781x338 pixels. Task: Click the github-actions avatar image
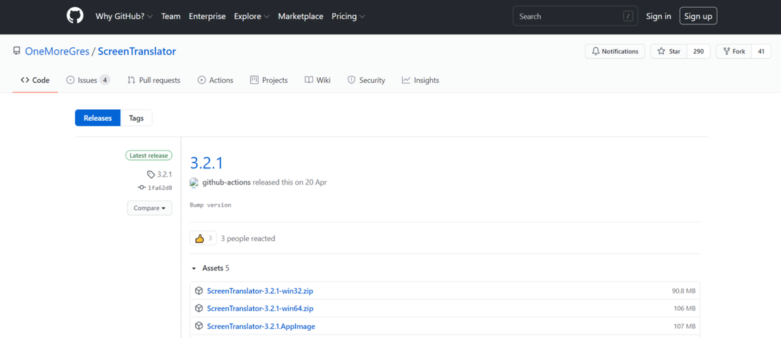point(195,183)
